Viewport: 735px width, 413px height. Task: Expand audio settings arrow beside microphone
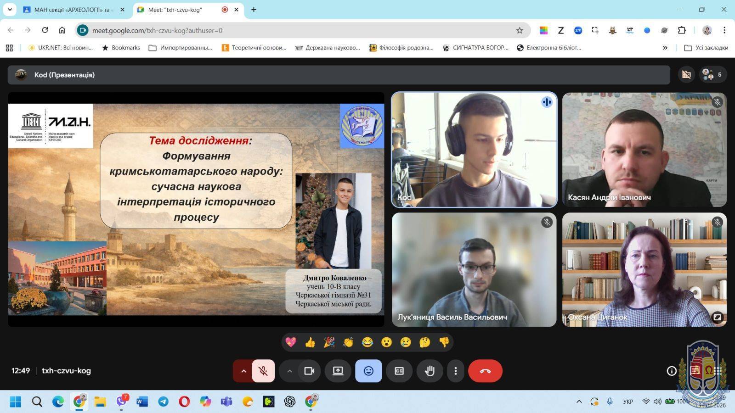[x=243, y=371]
